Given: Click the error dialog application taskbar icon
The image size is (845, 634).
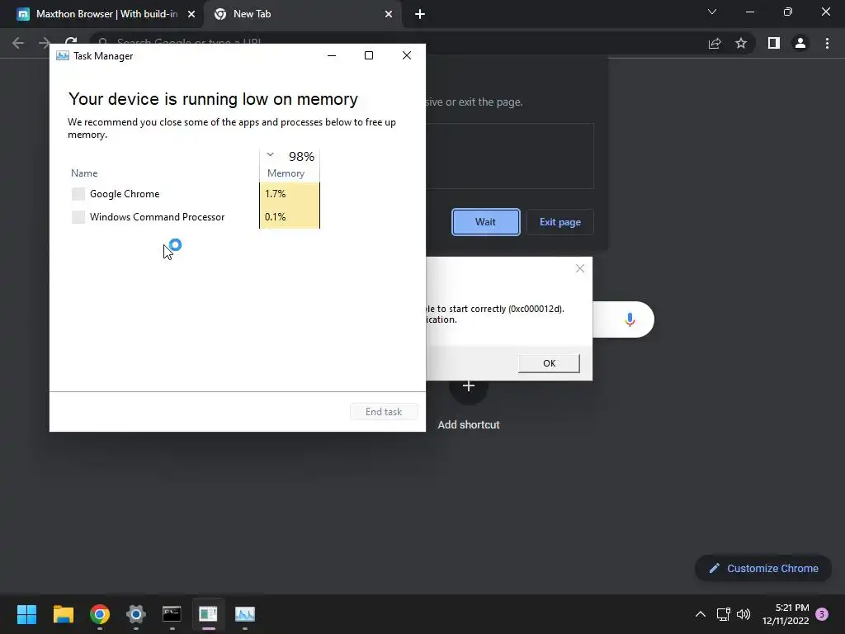Looking at the screenshot, I should (208, 614).
